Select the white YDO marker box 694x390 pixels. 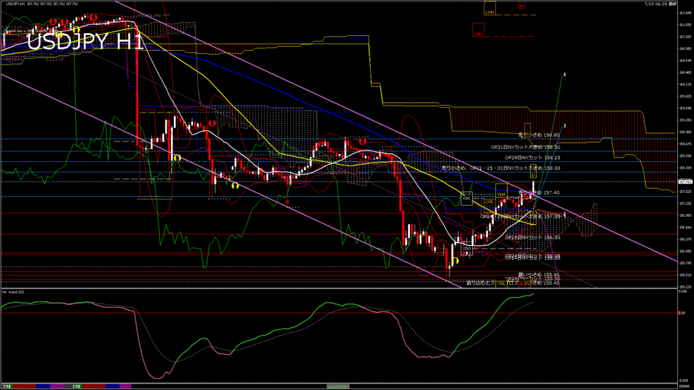(466, 249)
